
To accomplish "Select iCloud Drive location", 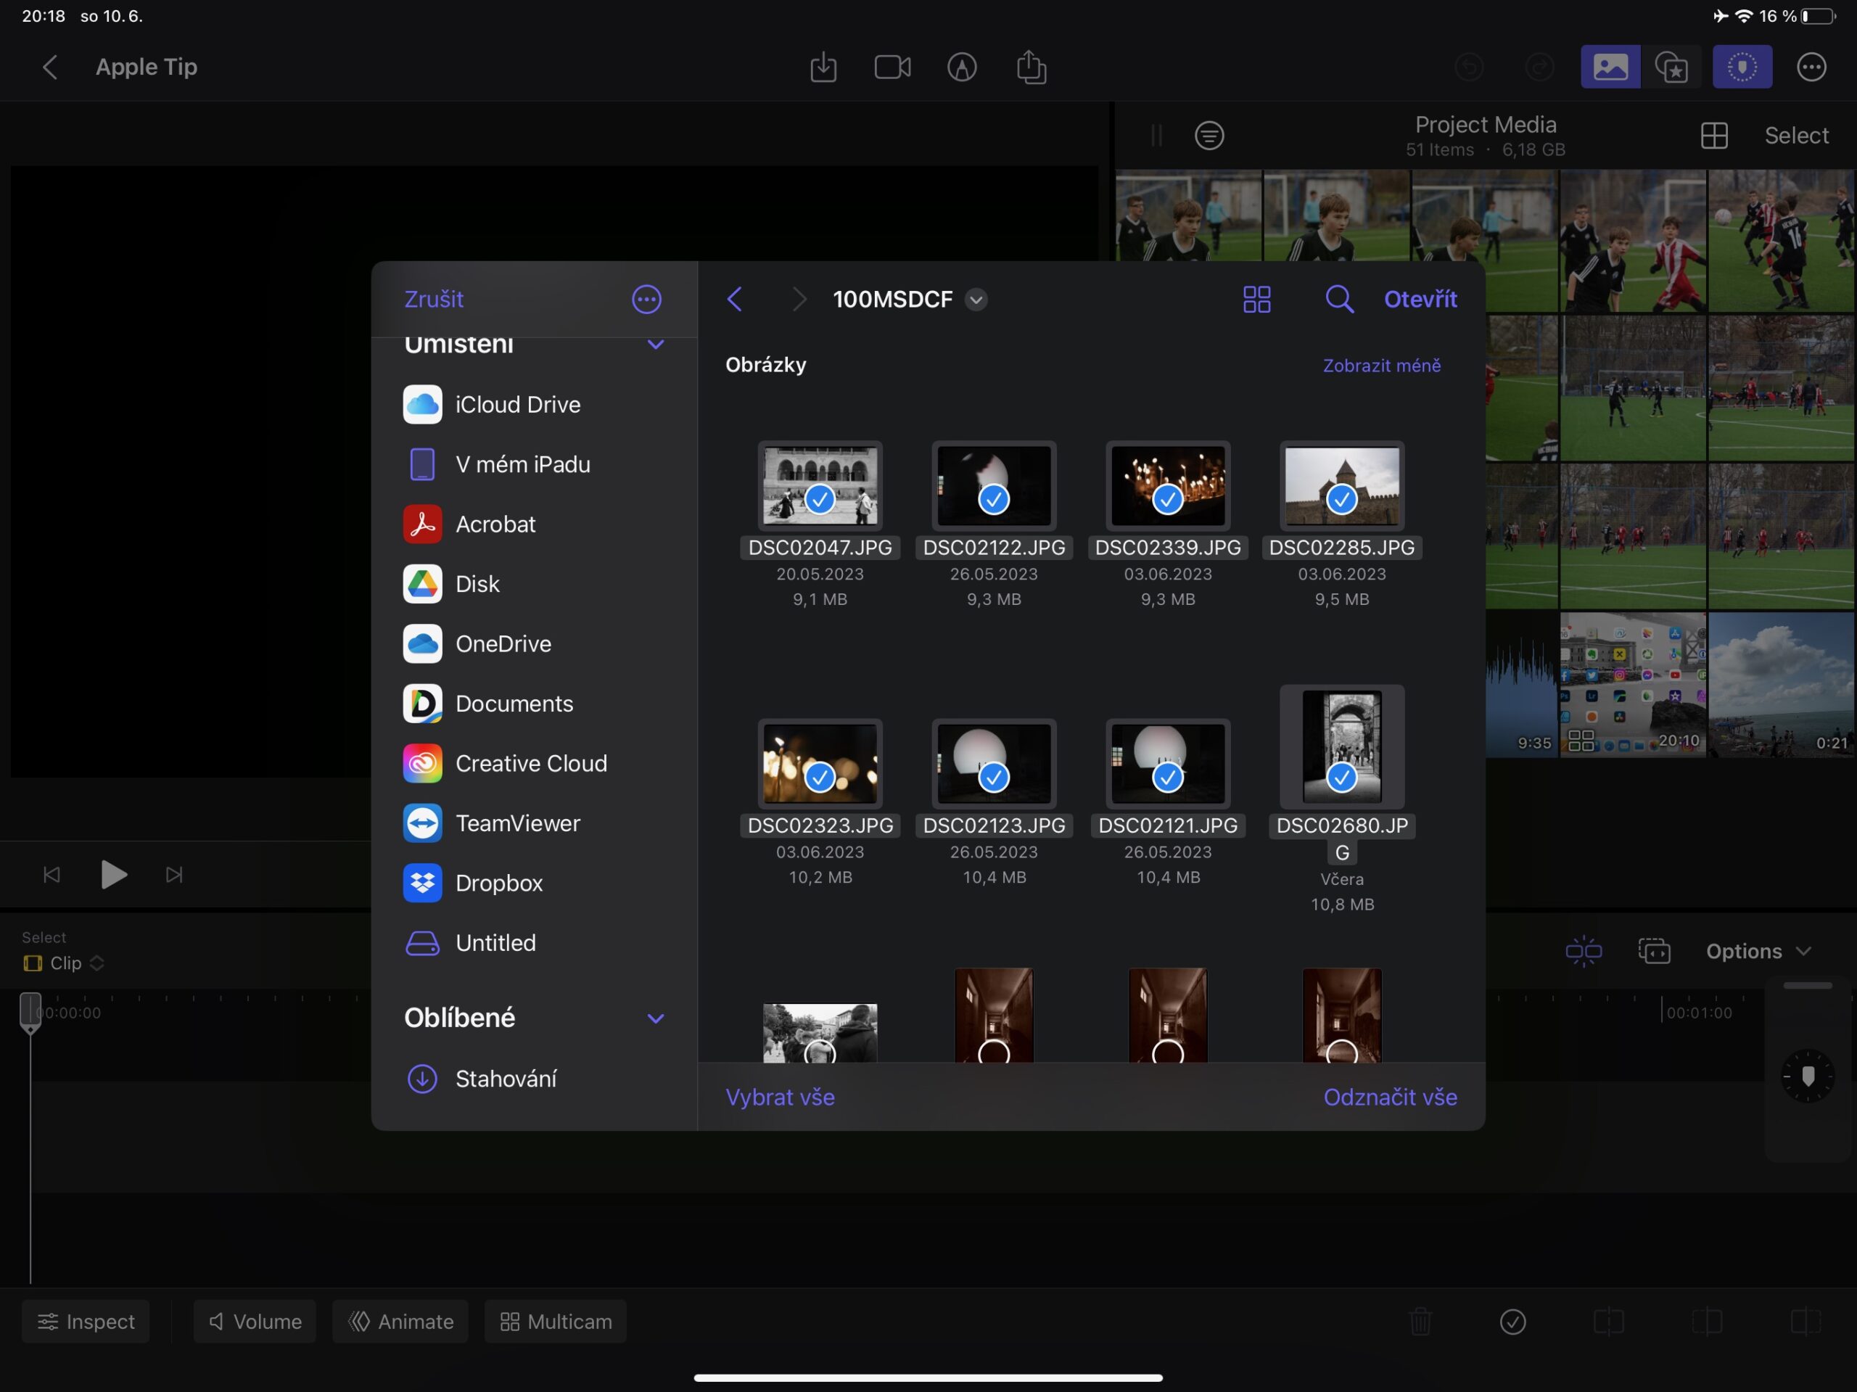I will click(517, 405).
